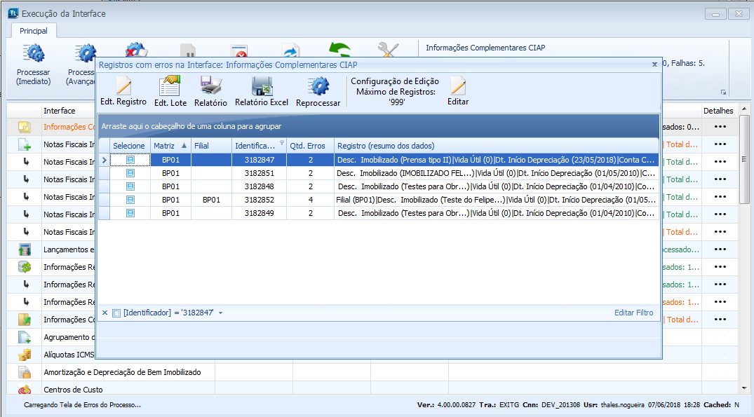Sort by the Matriz column header
The height and width of the screenshot is (417, 754).
[170, 146]
